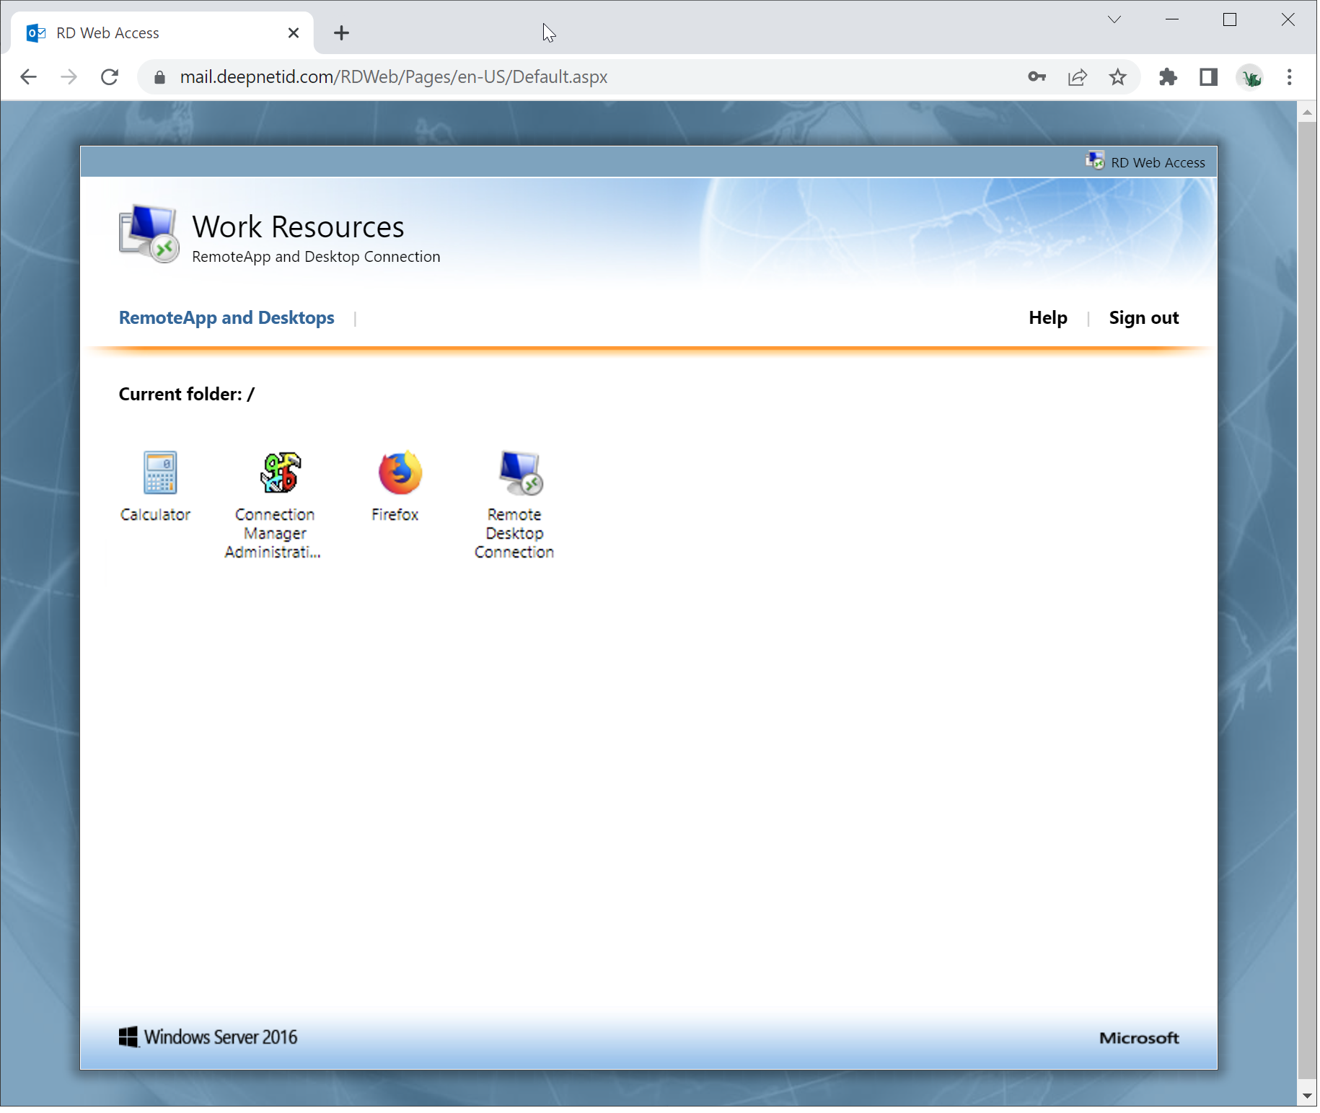Open the browser extensions puzzle icon
Image resolution: width=1320 pixels, height=1113 pixels.
tap(1168, 77)
